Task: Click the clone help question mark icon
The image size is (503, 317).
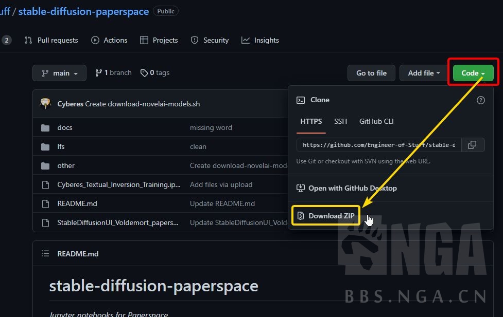Action: coord(481,100)
